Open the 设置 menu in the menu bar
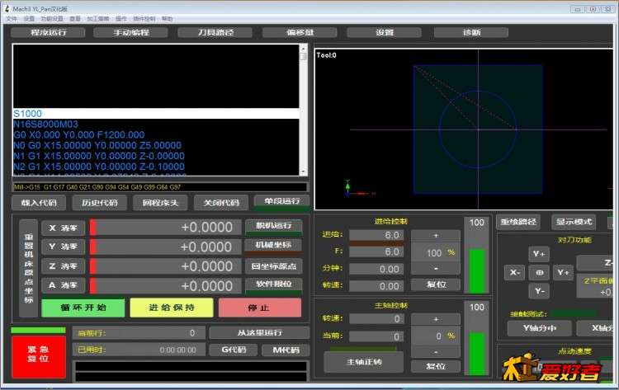 point(29,18)
